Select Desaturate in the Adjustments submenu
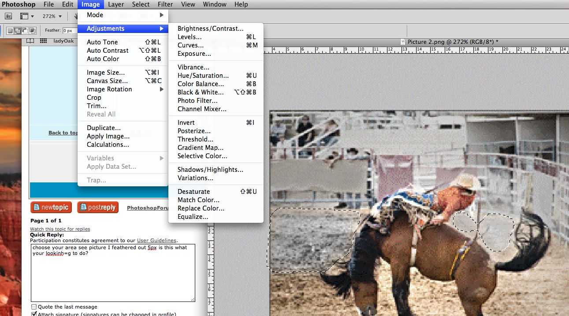569x316 pixels. click(193, 192)
